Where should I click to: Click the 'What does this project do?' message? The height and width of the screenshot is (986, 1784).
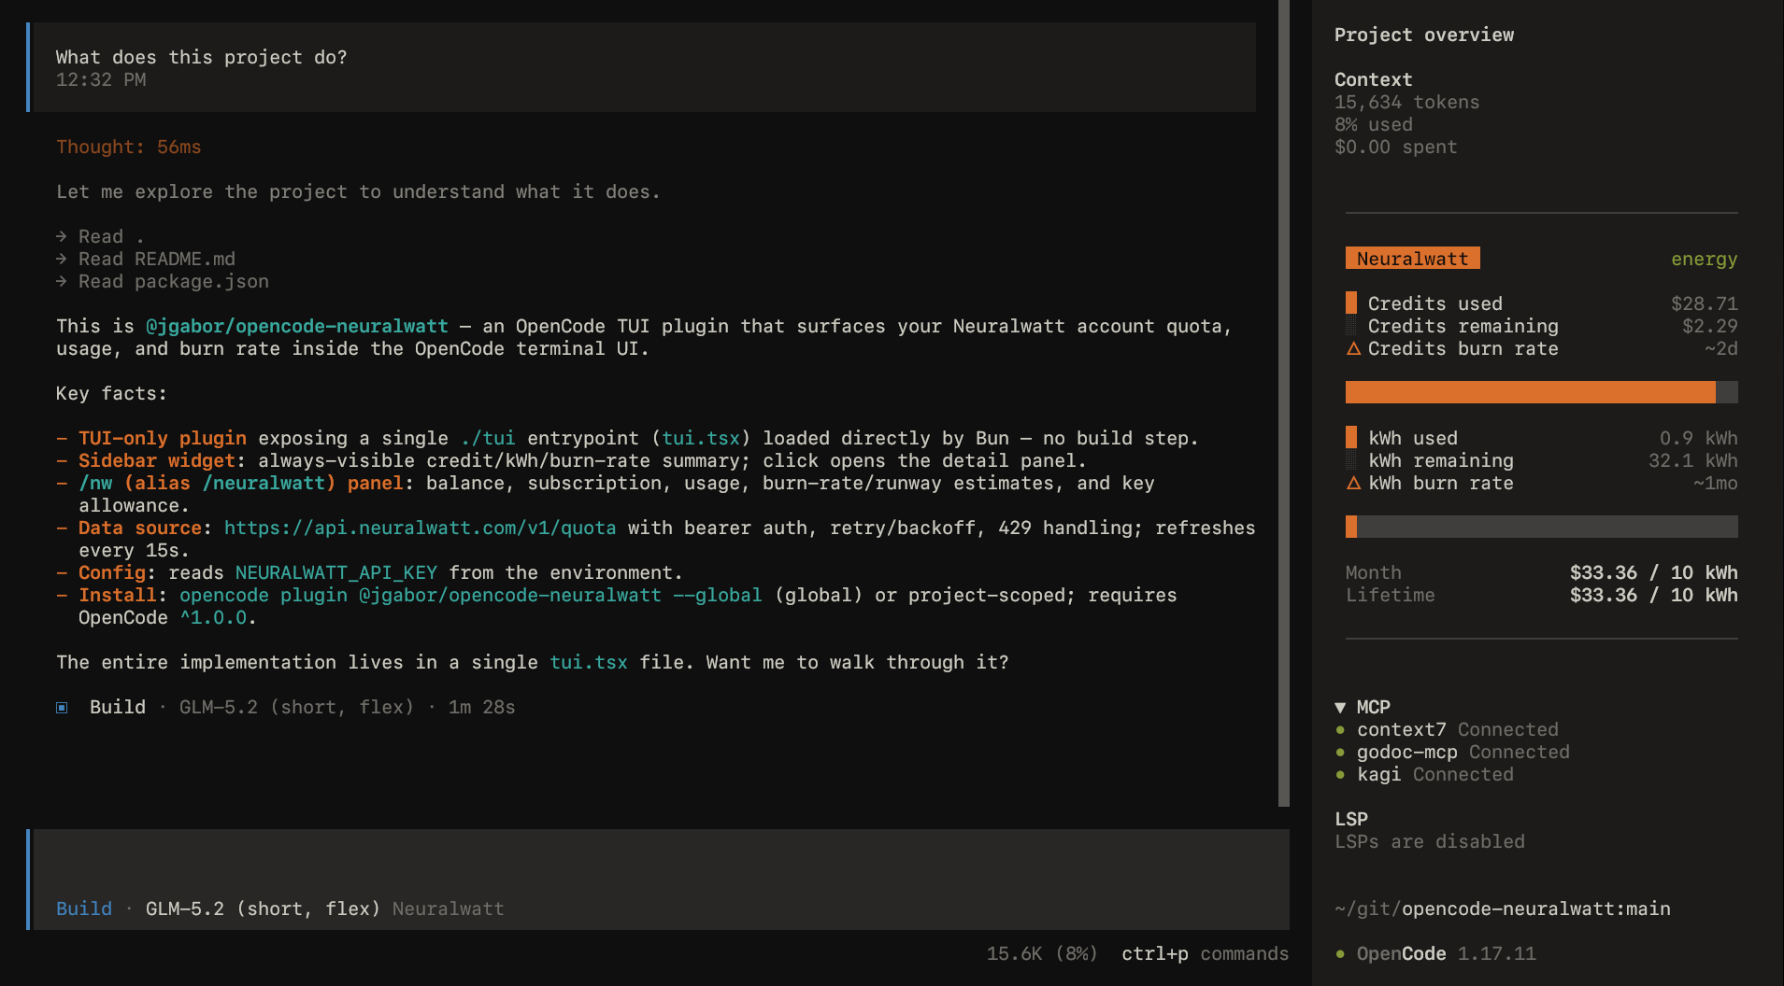(x=202, y=57)
